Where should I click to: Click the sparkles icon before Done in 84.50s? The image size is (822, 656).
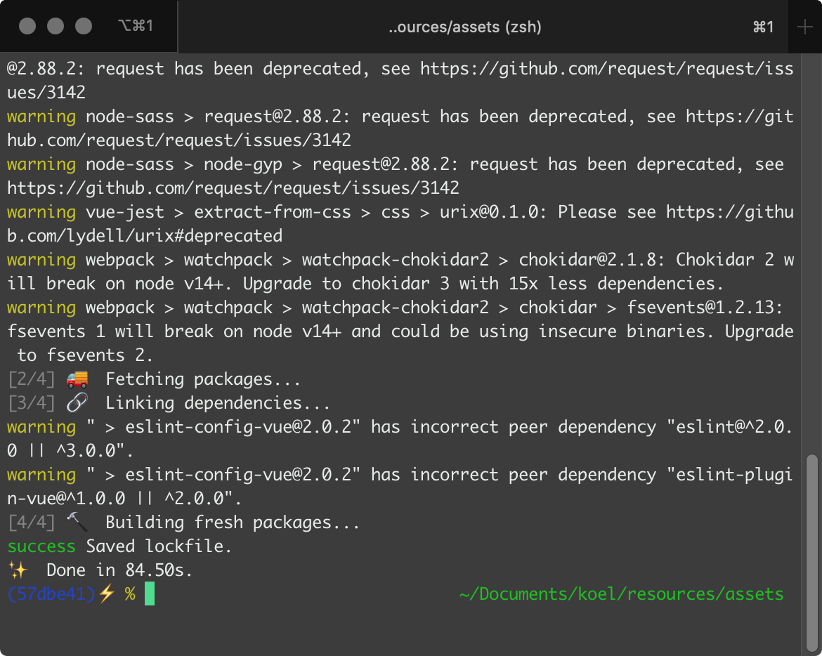[x=19, y=570]
